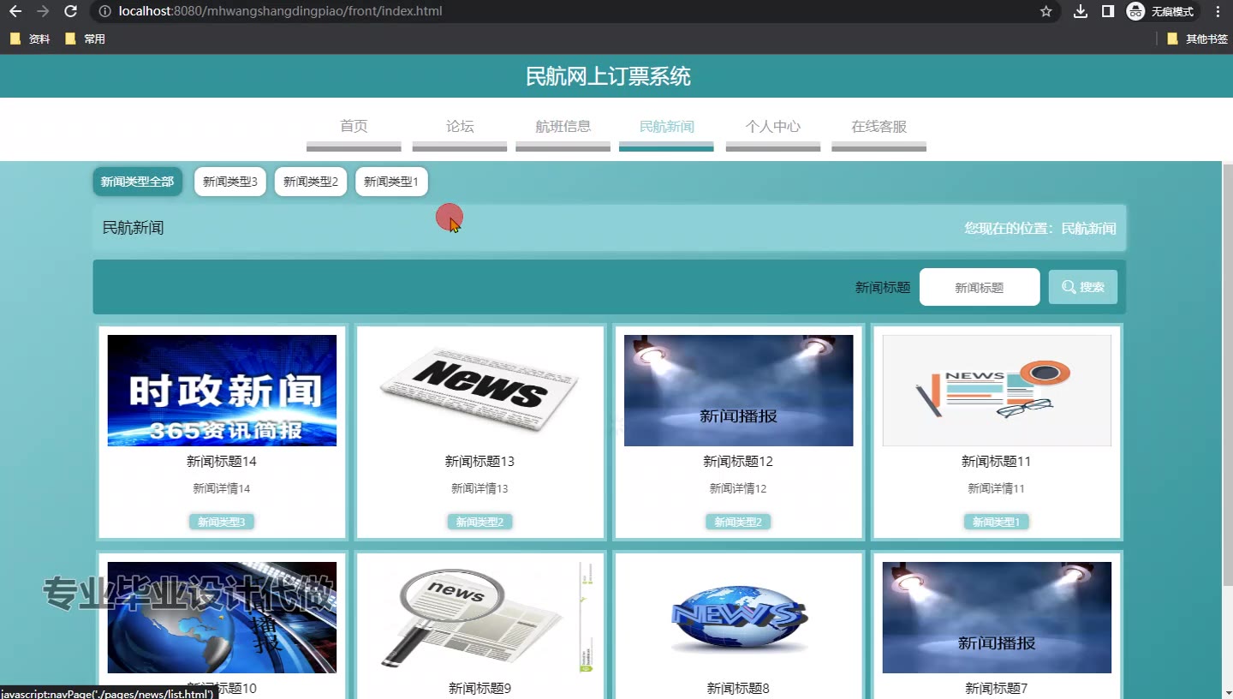This screenshot has height=699, width=1233.
Task: Open the 常用 bookmarks folder
Action: [x=85, y=39]
